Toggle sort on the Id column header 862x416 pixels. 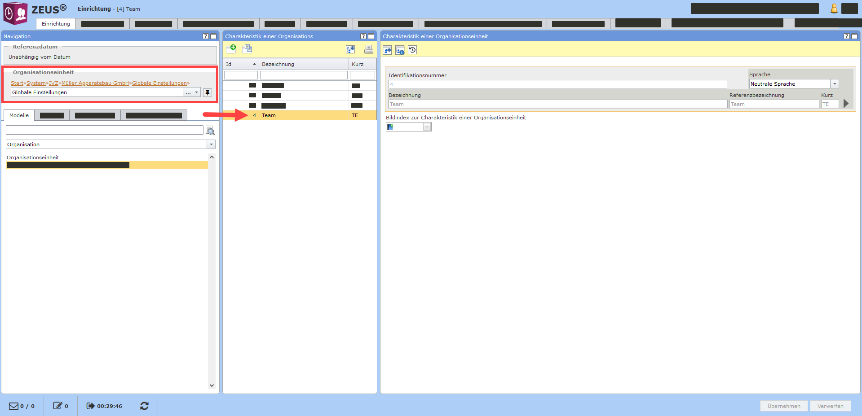(241, 64)
